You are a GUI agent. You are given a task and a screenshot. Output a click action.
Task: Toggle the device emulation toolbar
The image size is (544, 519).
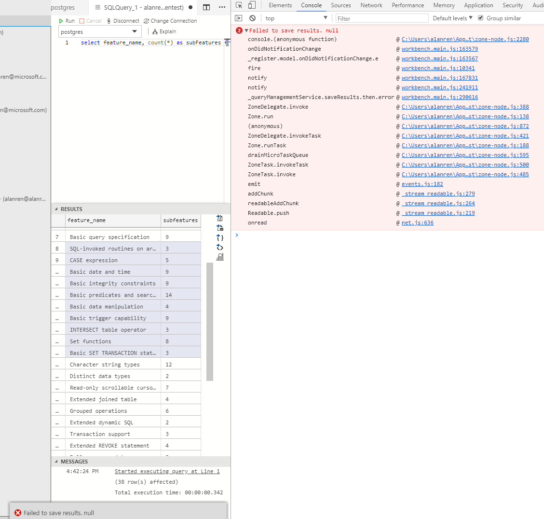(251, 5)
